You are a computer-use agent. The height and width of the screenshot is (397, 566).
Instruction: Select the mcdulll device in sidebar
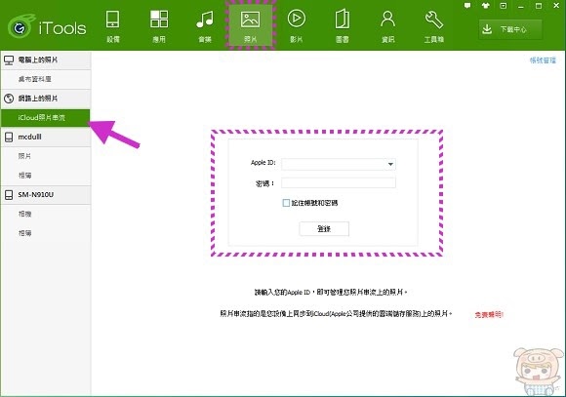pos(46,137)
